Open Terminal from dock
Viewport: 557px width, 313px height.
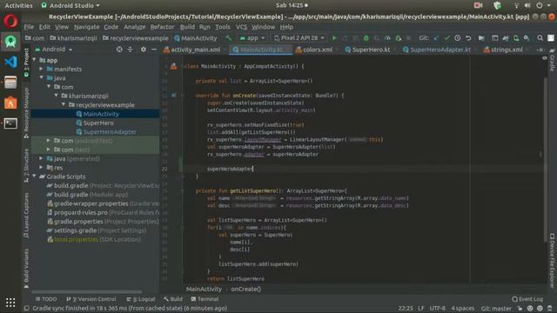(10, 123)
